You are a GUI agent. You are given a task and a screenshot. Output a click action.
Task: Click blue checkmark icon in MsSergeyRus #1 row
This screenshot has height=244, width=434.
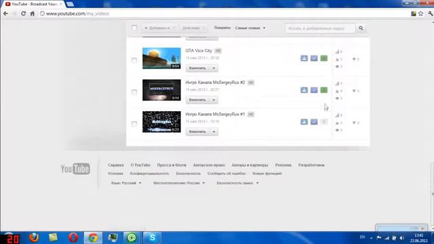click(314, 122)
